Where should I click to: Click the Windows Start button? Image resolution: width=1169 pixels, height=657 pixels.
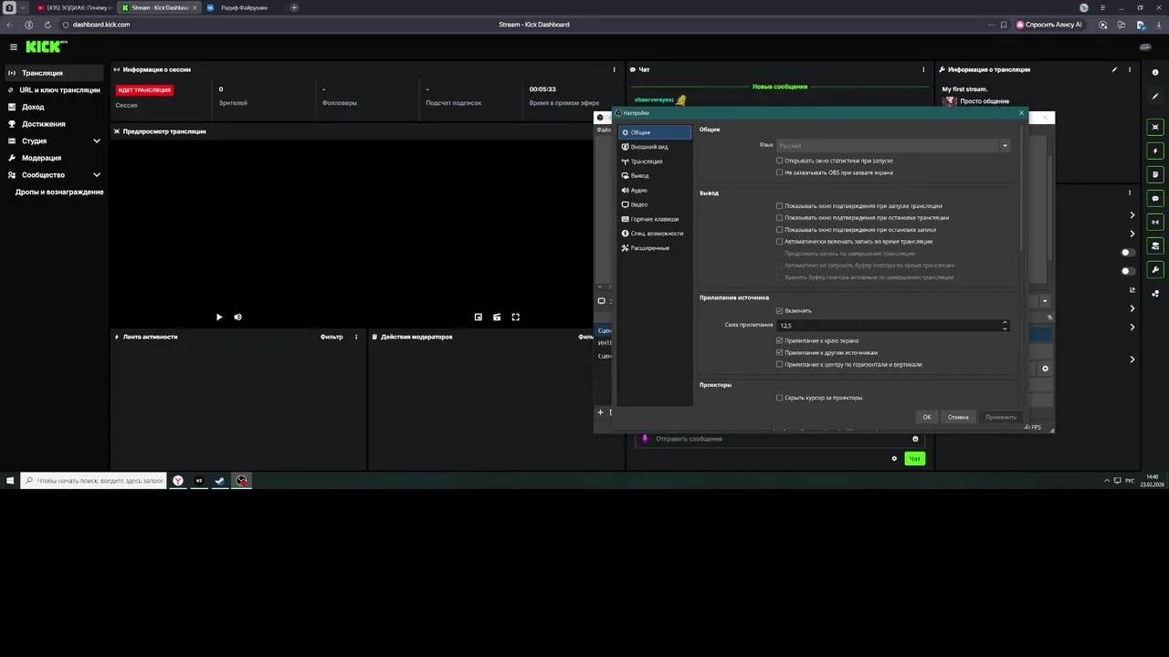coord(10,480)
